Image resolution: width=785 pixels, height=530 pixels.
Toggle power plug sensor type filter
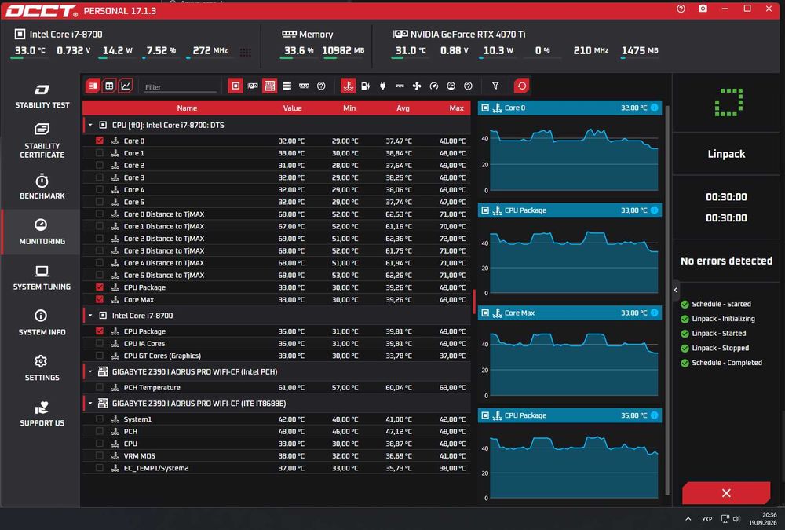coord(382,86)
